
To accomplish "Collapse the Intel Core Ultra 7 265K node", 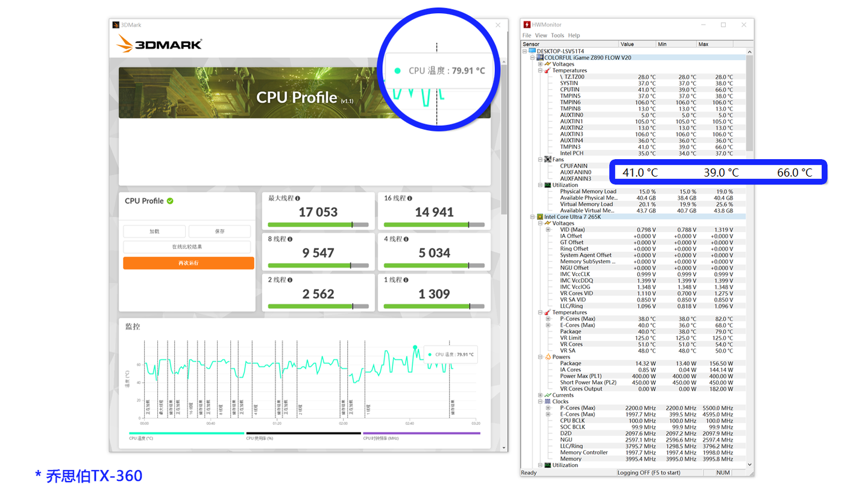I will pyautogui.click(x=532, y=216).
